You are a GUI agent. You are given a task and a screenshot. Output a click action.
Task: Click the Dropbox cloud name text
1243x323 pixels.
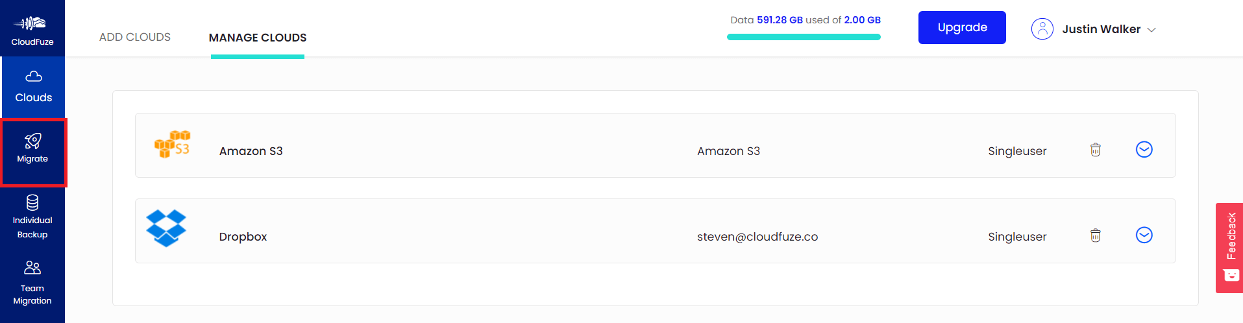(x=243, y=237)
